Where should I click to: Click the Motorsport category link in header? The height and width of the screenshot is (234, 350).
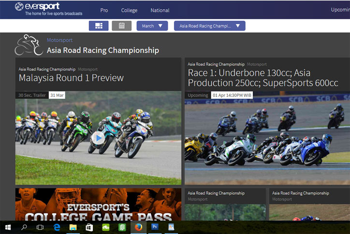pyautogui.click(x=59, y=40)
